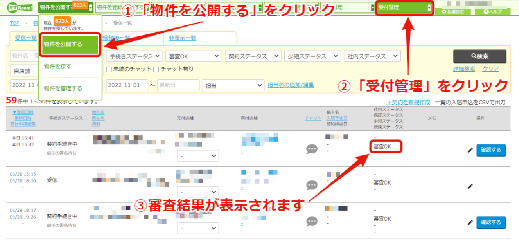Open 各種設定 gear settings
The height and width of the screenshot is (240, 519).
pyautogui.click(x=453, y=12)
